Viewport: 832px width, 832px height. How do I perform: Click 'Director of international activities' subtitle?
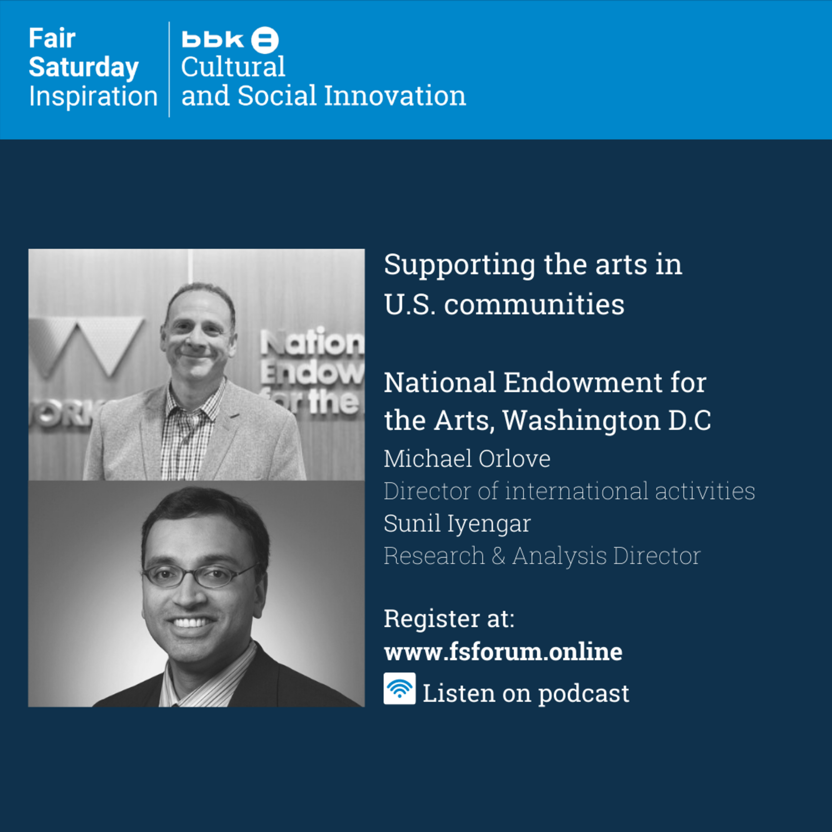coord(569,491)
